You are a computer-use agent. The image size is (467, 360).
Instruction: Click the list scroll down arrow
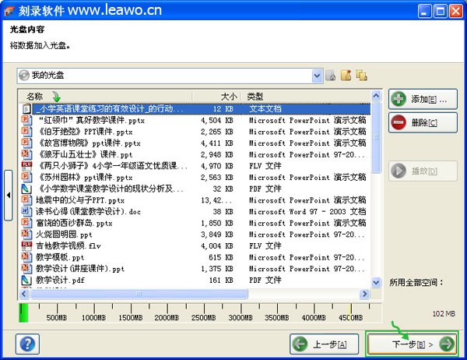[376, 282]
